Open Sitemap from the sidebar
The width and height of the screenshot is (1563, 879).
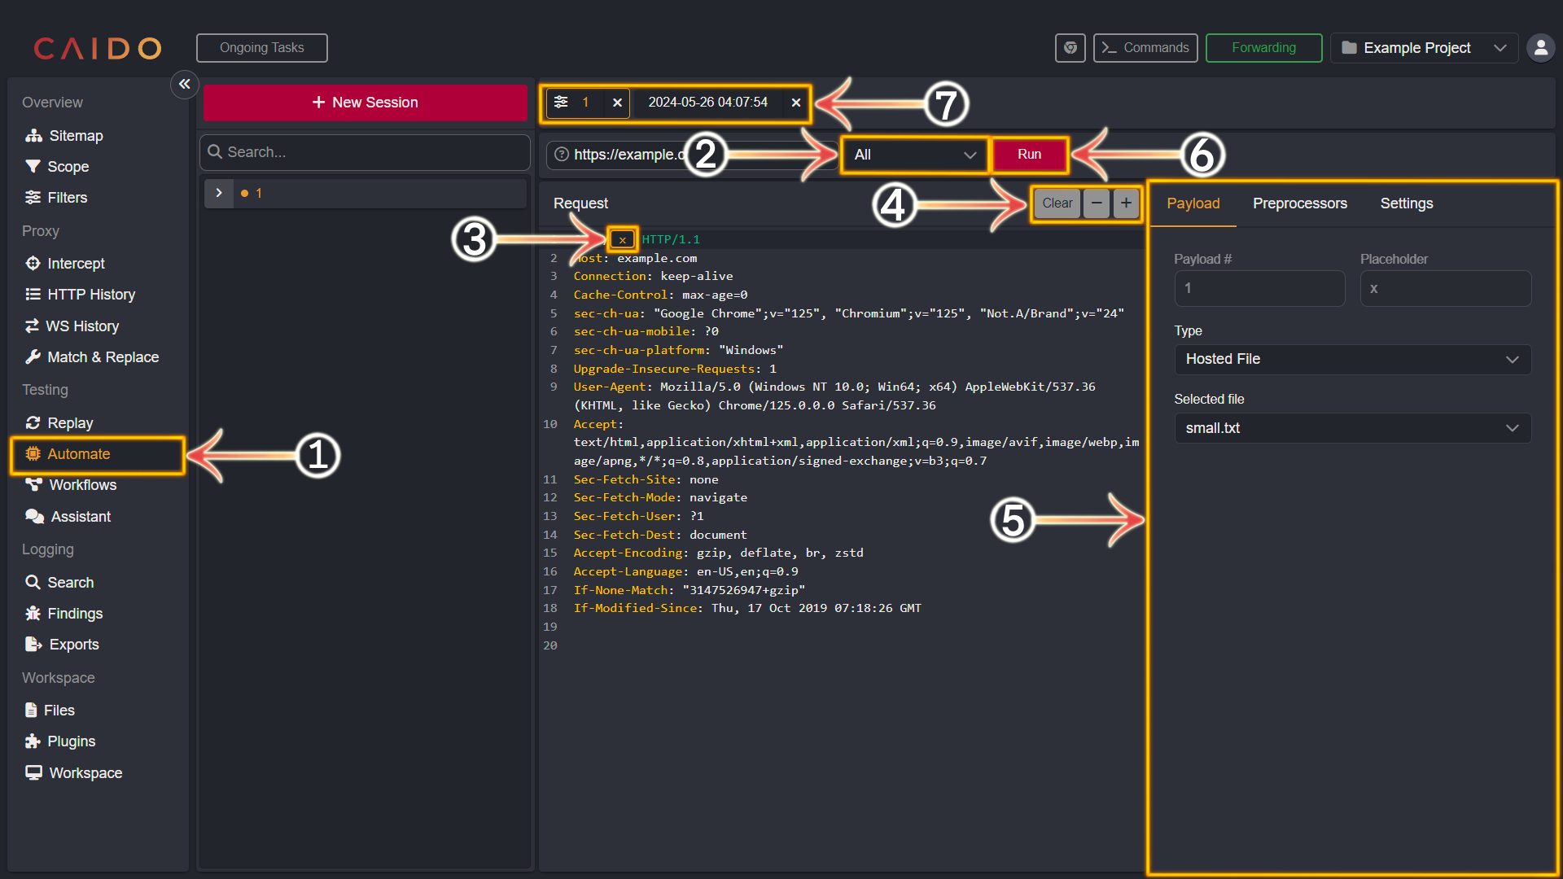pyautogui.click(x=65, y=136)
